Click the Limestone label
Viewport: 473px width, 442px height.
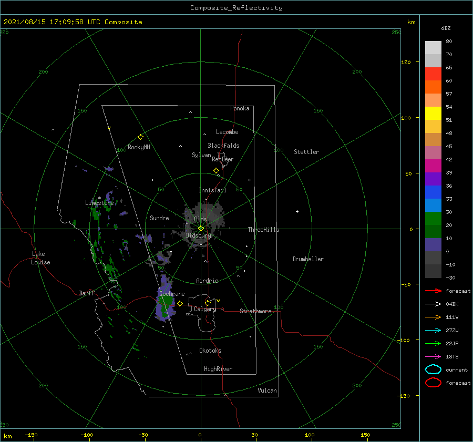pos(99,203)
